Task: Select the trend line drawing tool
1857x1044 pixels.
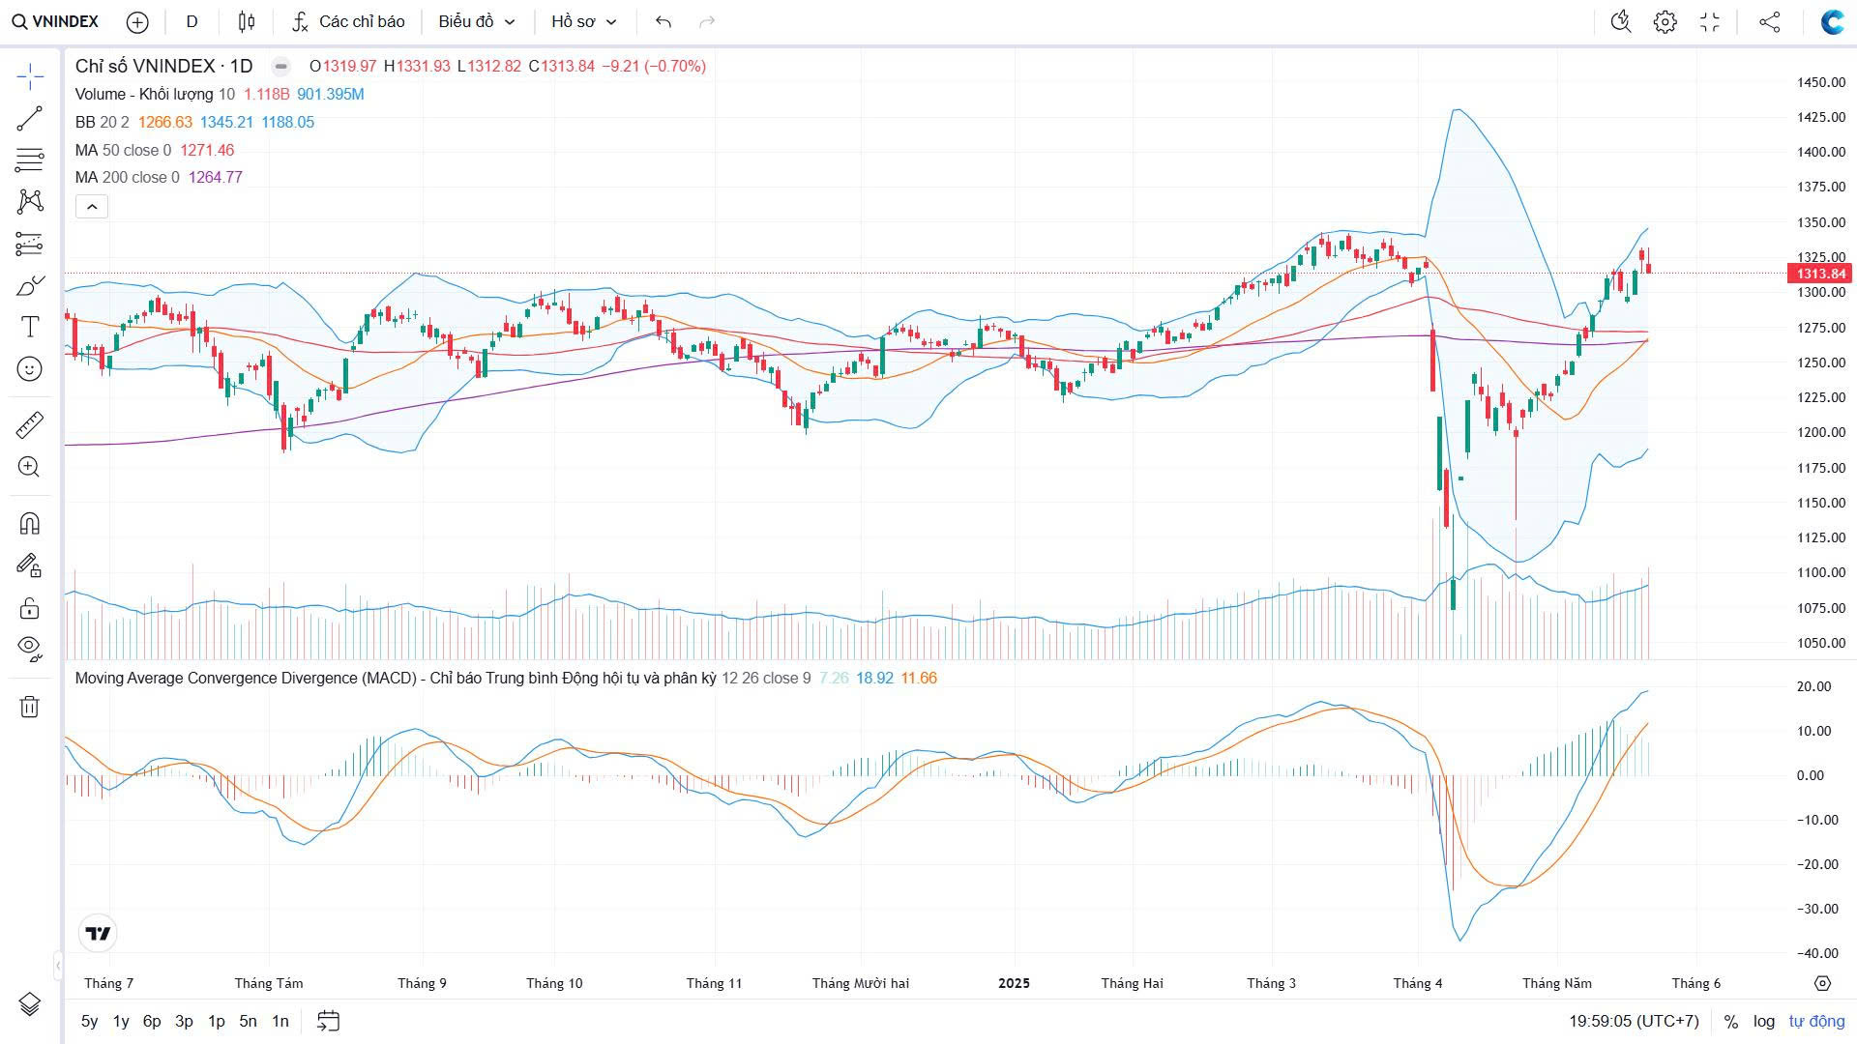Action: pyautogui.click(x=29, y=119)
